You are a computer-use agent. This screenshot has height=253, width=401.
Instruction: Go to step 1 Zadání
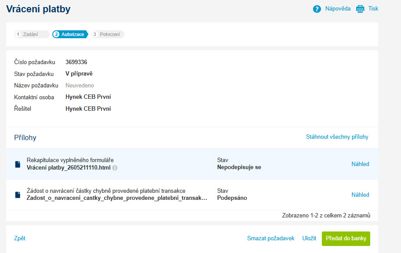pyautogui.click(x=32, y=34)
